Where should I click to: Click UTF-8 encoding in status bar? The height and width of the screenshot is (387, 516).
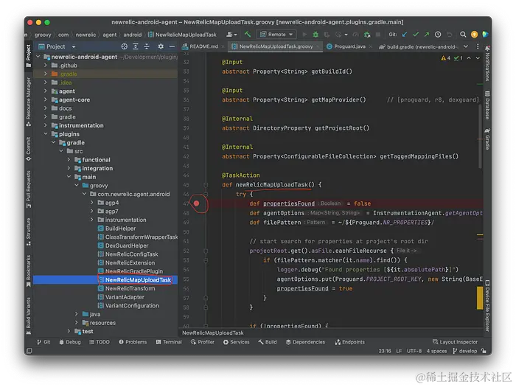pyautogui.click(x=414, y=351)
